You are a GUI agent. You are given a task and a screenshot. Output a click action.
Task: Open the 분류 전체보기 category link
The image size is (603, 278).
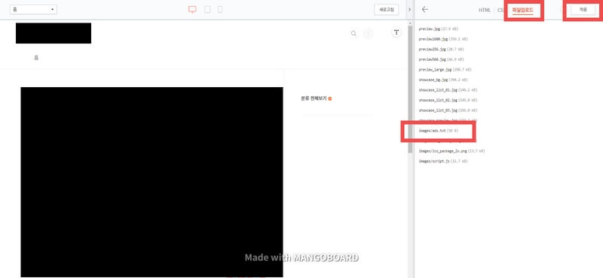[x=314, y=98]
